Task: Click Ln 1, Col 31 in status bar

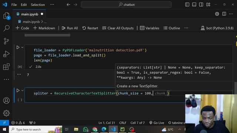Action: 107,123
